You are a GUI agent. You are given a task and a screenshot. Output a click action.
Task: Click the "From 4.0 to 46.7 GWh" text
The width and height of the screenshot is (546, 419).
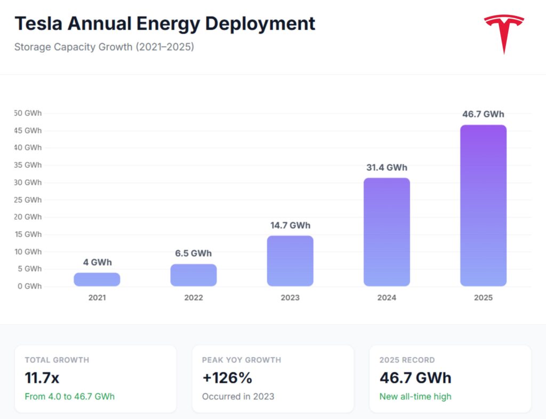pos(70,397)
